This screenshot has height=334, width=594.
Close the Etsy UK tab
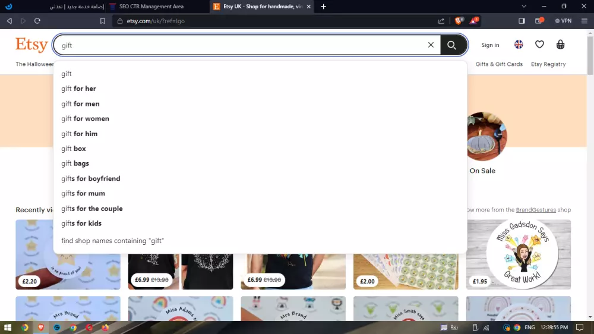point(308,7)
